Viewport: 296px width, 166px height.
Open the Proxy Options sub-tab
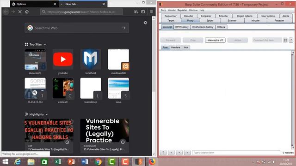tap(221, 27)
